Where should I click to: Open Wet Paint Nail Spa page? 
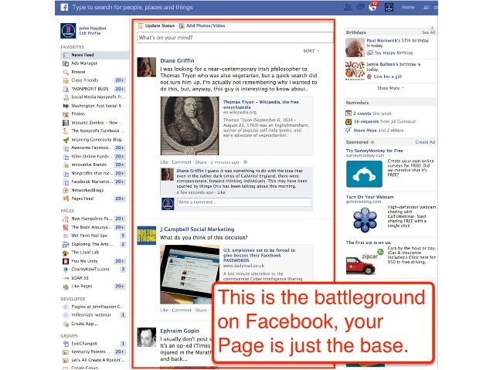pyautogui.click(x=89, y=236)
